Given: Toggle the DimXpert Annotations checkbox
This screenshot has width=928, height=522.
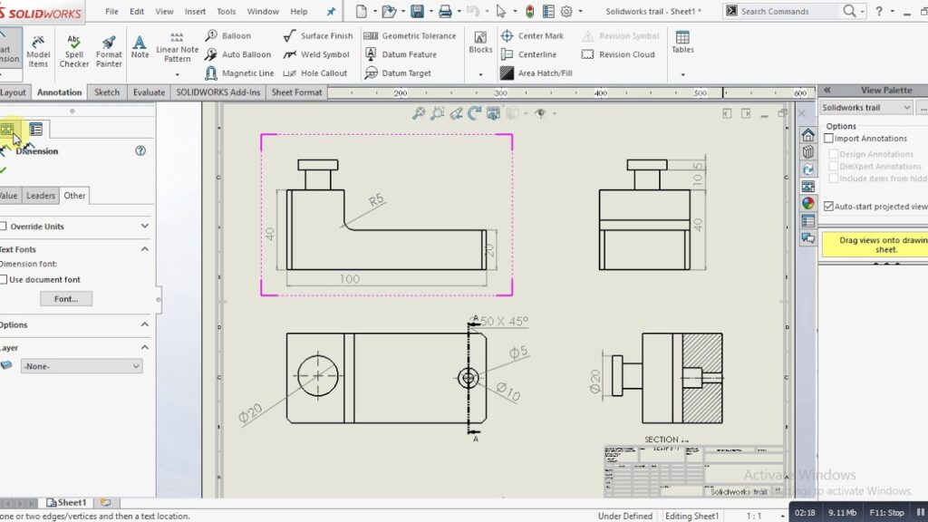Looking at the screenshot, I should pyautogui.click(x=834, y=167).
